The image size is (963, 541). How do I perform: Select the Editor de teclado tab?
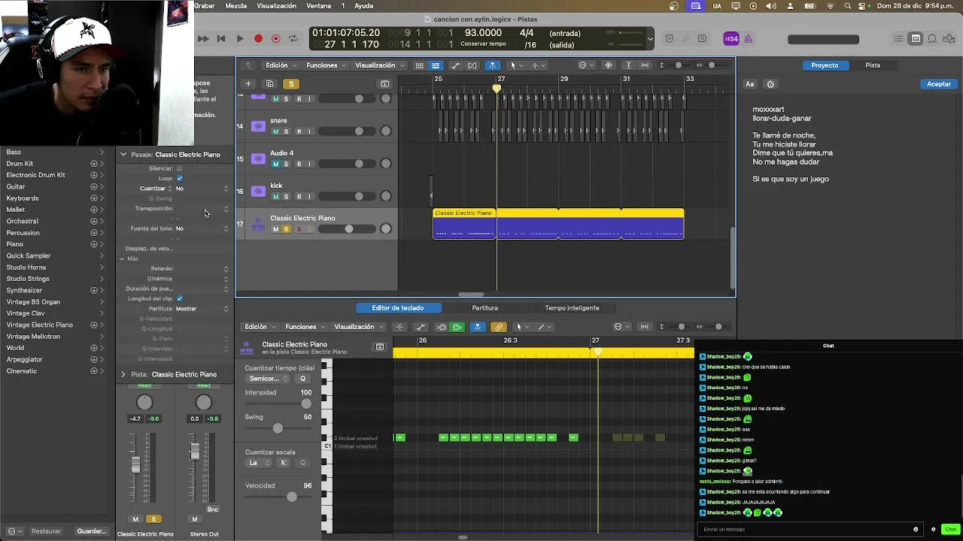point(397,308)
